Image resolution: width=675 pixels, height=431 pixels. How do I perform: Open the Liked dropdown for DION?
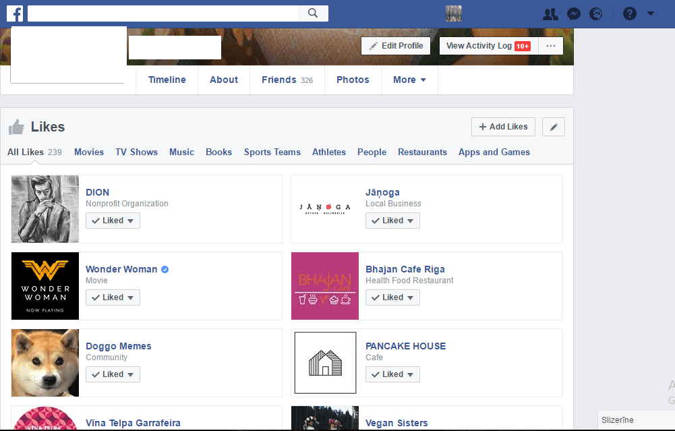[x=113, y=221]
